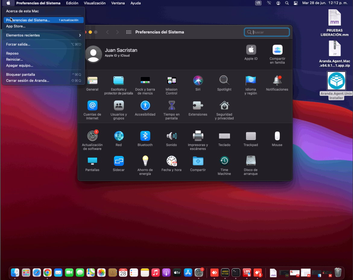This screenshot has width=353, height=280.
Task: Open Finder from the Dock
Action: (x=15, y=272)
